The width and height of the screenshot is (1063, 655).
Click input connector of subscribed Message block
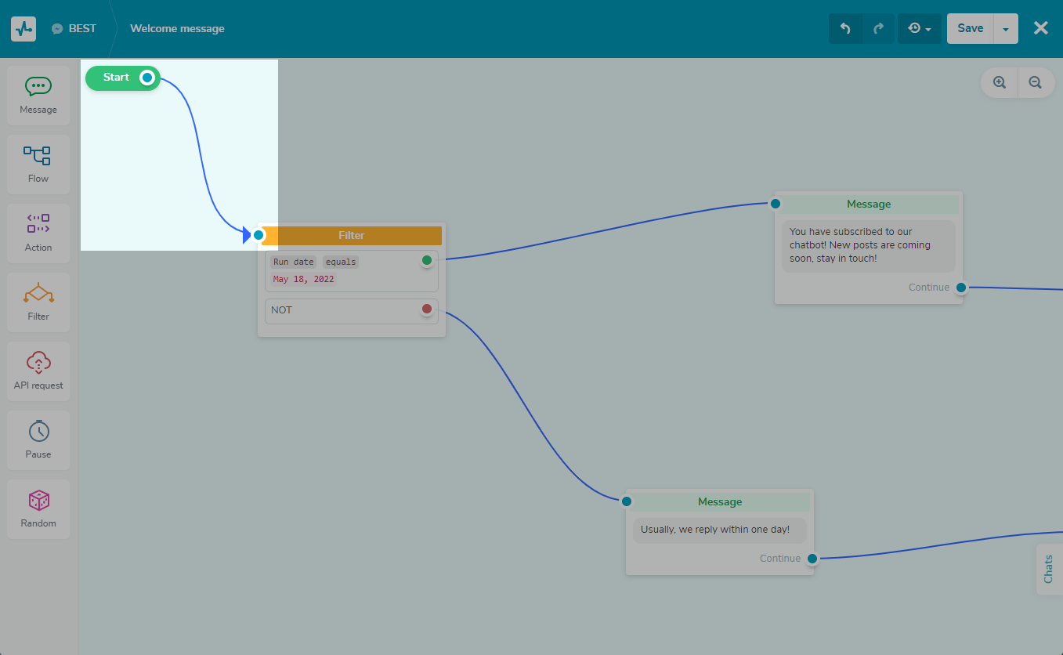776,204
